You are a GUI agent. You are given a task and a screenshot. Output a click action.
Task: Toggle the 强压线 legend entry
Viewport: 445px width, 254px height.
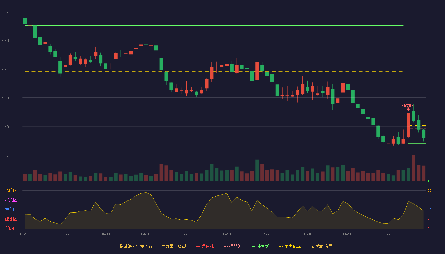point(205,246)
